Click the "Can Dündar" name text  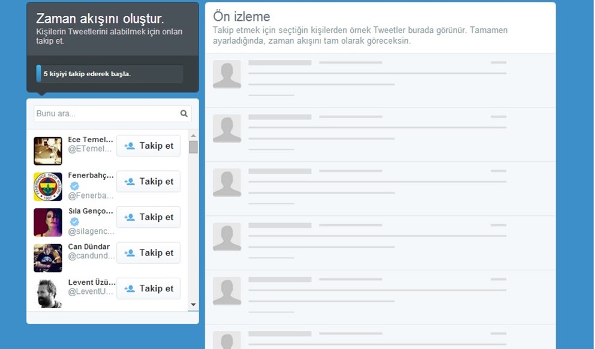click(89, 246)
